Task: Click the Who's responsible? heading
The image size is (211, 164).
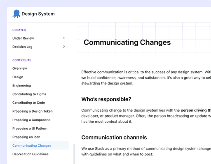Action: [106, 99]
